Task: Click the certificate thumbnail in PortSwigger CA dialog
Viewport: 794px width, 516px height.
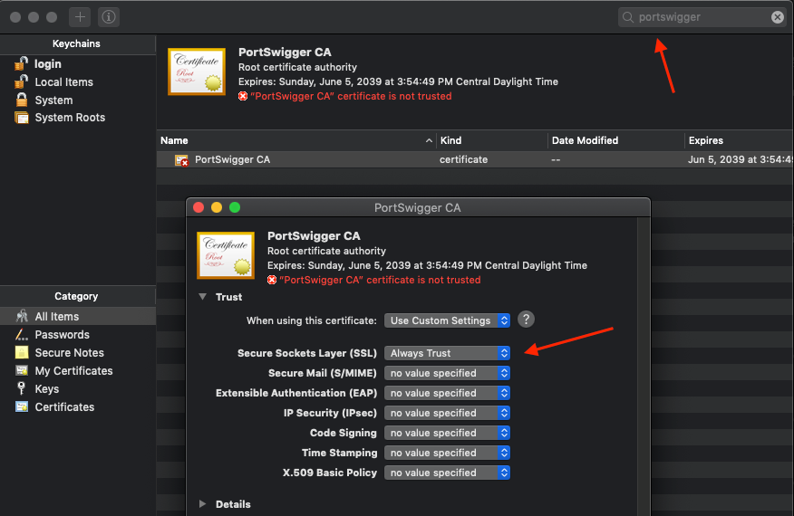Action: (x=226, y=255)
